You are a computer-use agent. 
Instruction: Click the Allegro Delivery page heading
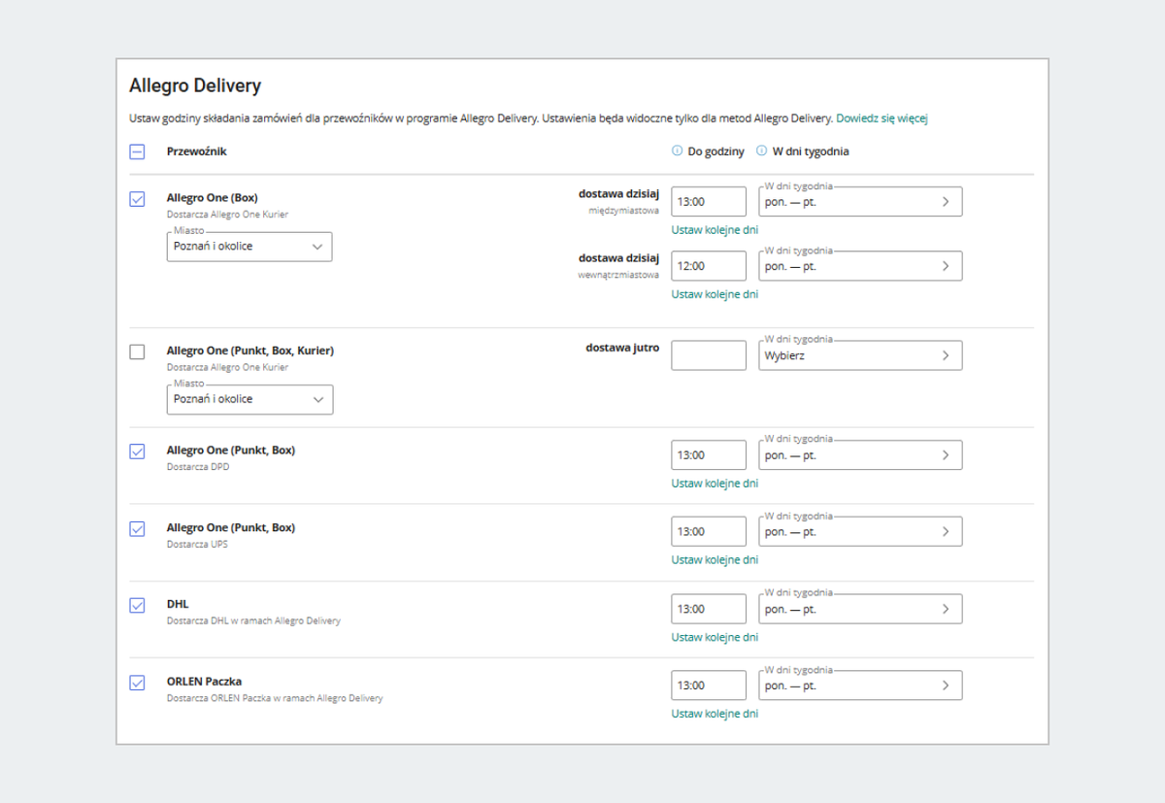pyautogui.click(x=195, y=86)
